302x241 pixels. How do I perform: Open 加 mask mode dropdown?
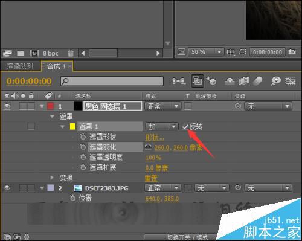(162, 127)
